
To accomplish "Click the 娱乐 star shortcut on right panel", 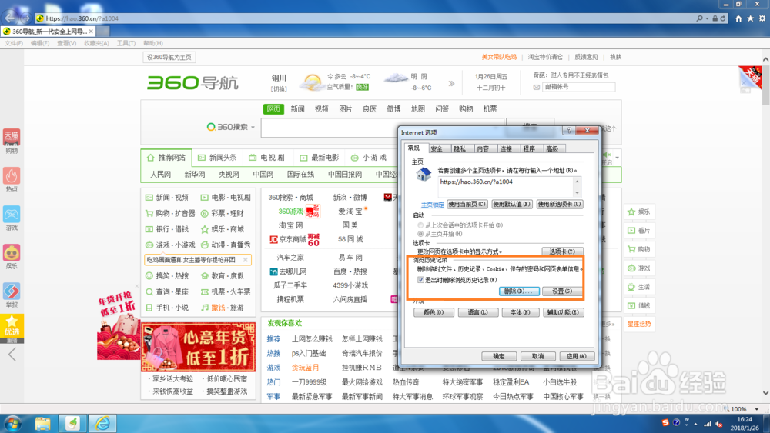I will point(639,212).
